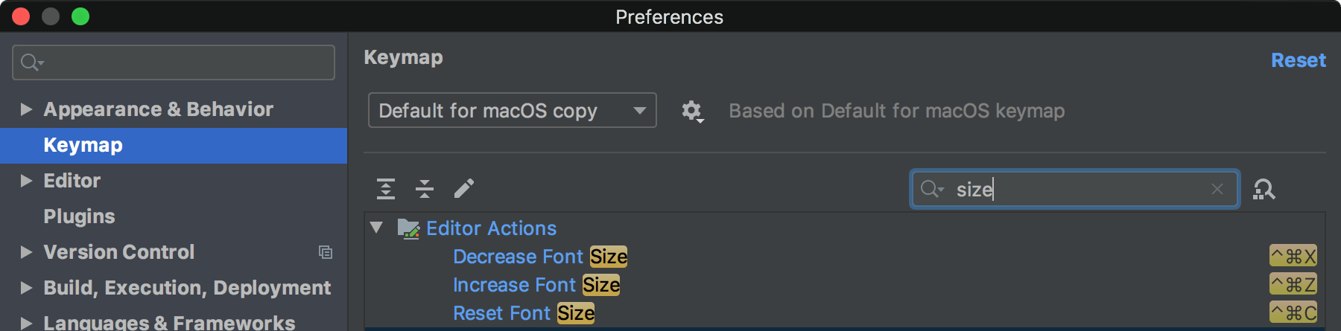Collapse the Editor Actions group
The height and width of the screenshot is (331, 1341).
point(377,228)
